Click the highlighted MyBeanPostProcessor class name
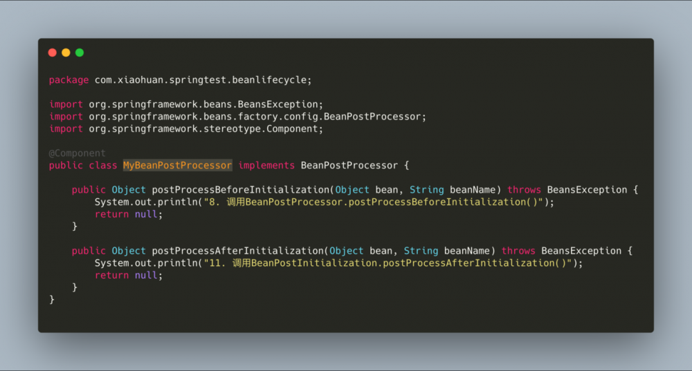 click(x=177, y=165)
